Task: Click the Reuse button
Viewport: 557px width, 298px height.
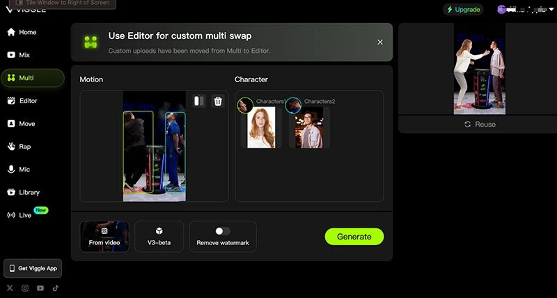Action: coord(480,125)
